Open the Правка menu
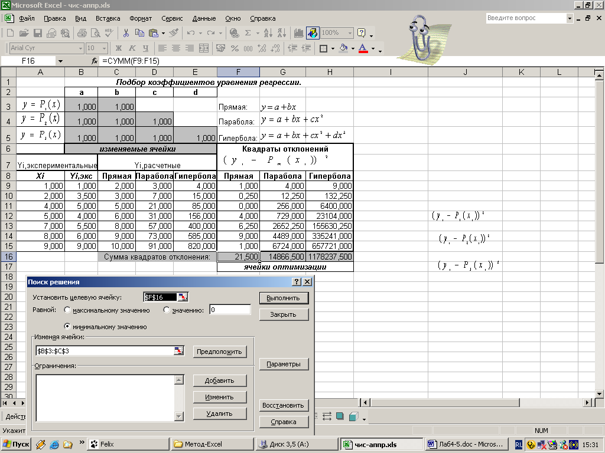605x453 pixels. (55, 18)
